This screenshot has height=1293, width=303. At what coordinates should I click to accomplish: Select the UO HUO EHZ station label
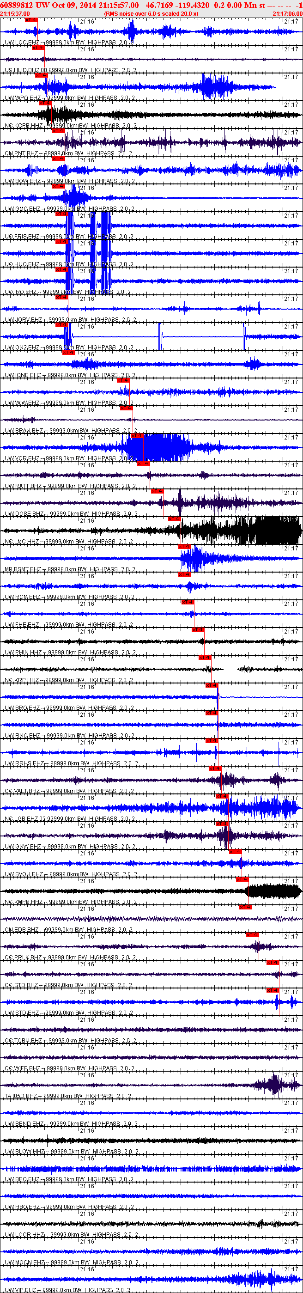69,264
